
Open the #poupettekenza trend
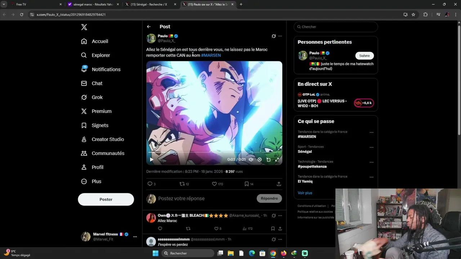pos(312,167)
